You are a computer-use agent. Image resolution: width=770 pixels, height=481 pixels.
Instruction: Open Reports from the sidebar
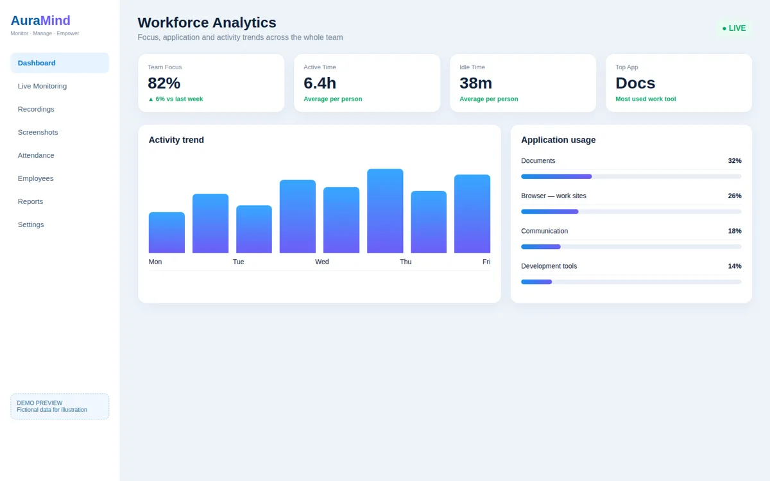[x=60, y=201]
